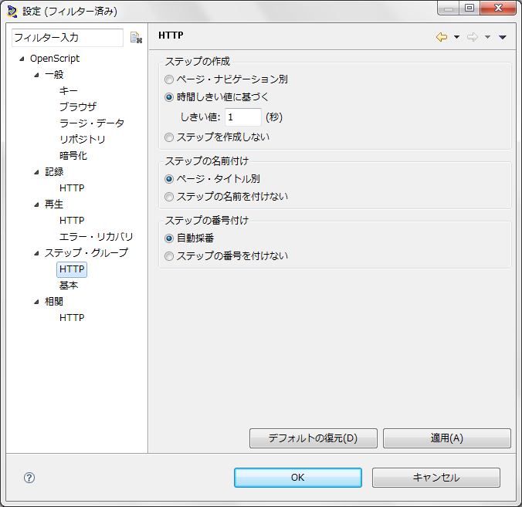Select the ステップ・グループ tree item
This screenshot has height=507, width=522.
(x=86, y=253)
